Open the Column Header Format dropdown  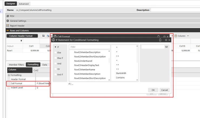22,36
